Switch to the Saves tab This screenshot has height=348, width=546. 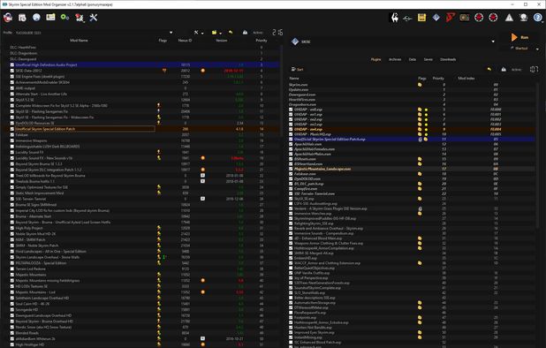pos(428,59)
